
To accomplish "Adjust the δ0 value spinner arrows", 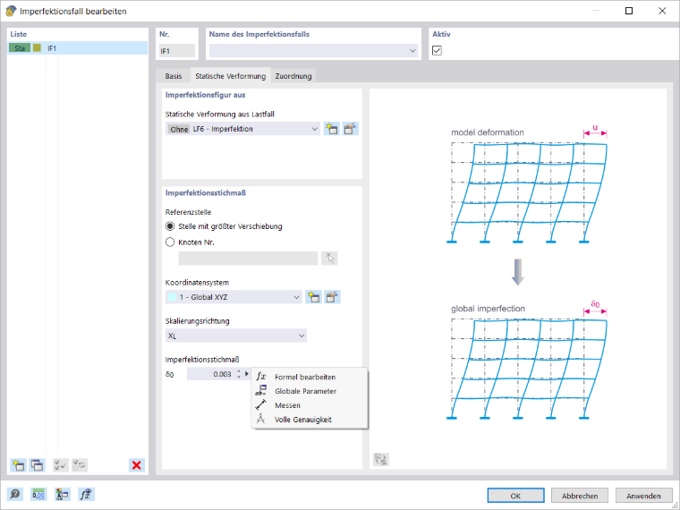I will [239, 374].
